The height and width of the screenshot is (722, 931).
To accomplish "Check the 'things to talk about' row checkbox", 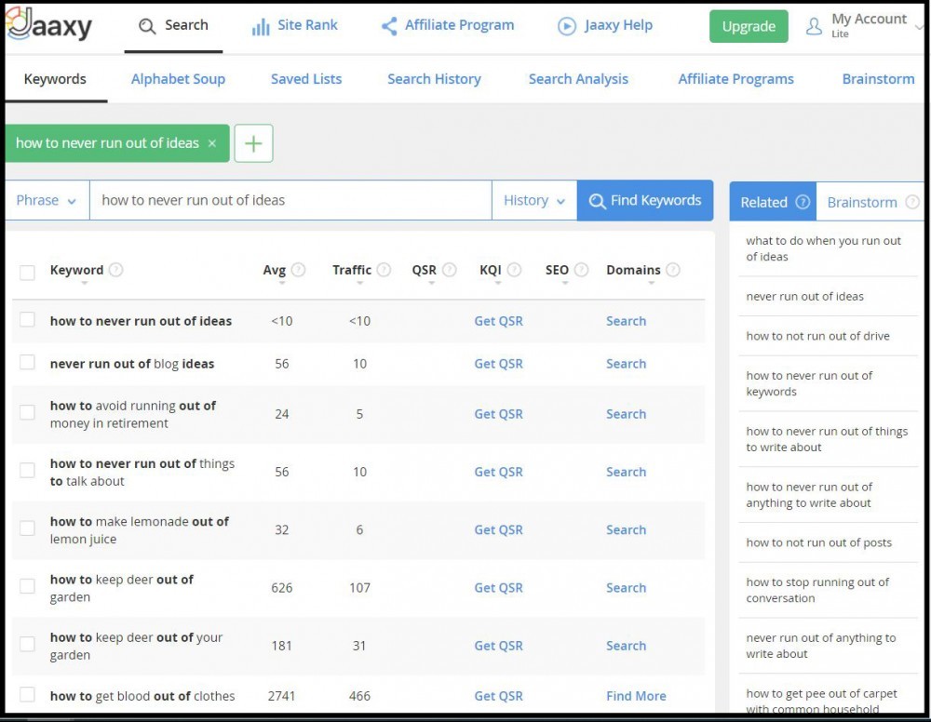I will point(27,470).
